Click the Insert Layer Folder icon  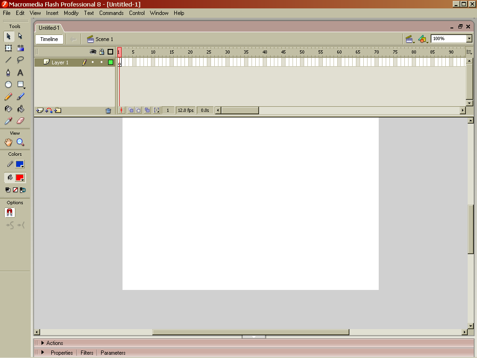point(58,110)
